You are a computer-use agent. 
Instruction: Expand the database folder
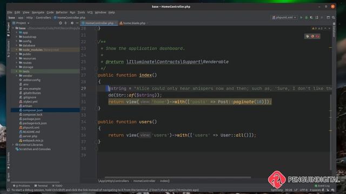coord(17,45)
